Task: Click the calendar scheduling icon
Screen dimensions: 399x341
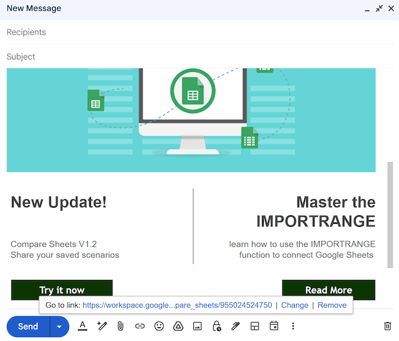Action: [273, 326]
